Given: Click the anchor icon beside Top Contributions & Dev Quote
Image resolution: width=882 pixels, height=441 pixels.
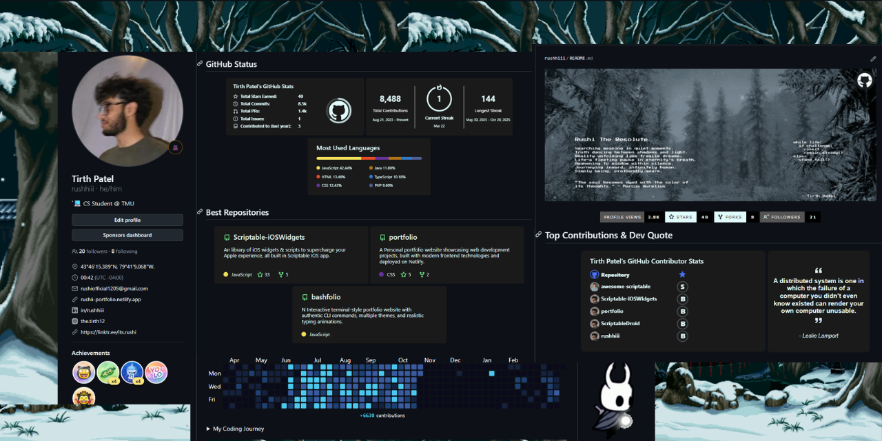Looking at the screenshot, I should coord(539,235).
